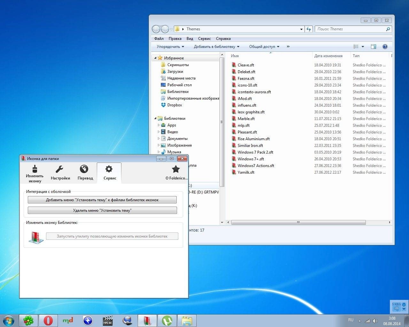This screenshot has width=409, height=327.
Task: Click the volume icon in system tray
Action: tap(375, 321)
